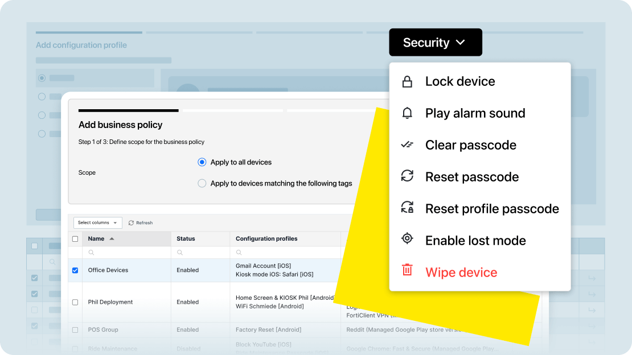Click the Refresh icon above the device table
632x355 pixels.
pyautogui.click(x=132, y=222)
